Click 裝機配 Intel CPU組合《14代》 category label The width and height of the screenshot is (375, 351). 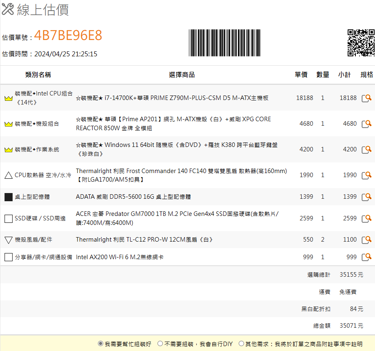(44, 98)
